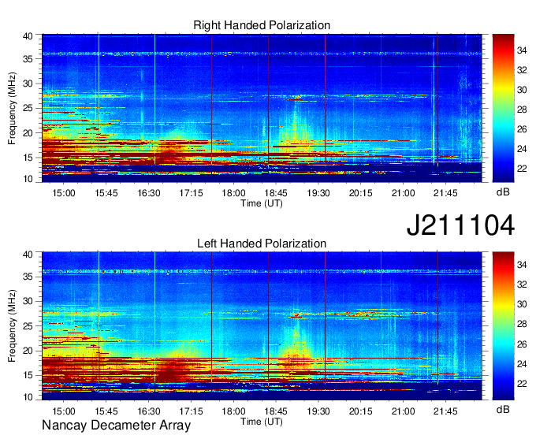Select the J211104 observation label
This screenshot has width=536, height=435.
tap(460, 225)
